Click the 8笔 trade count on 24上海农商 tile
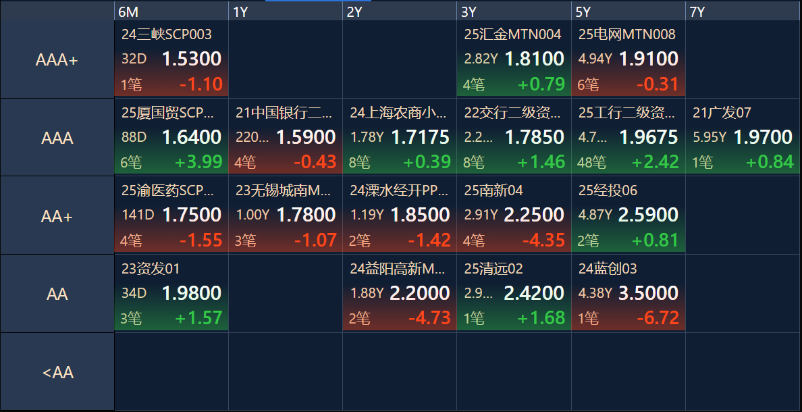 coord(360,162)
